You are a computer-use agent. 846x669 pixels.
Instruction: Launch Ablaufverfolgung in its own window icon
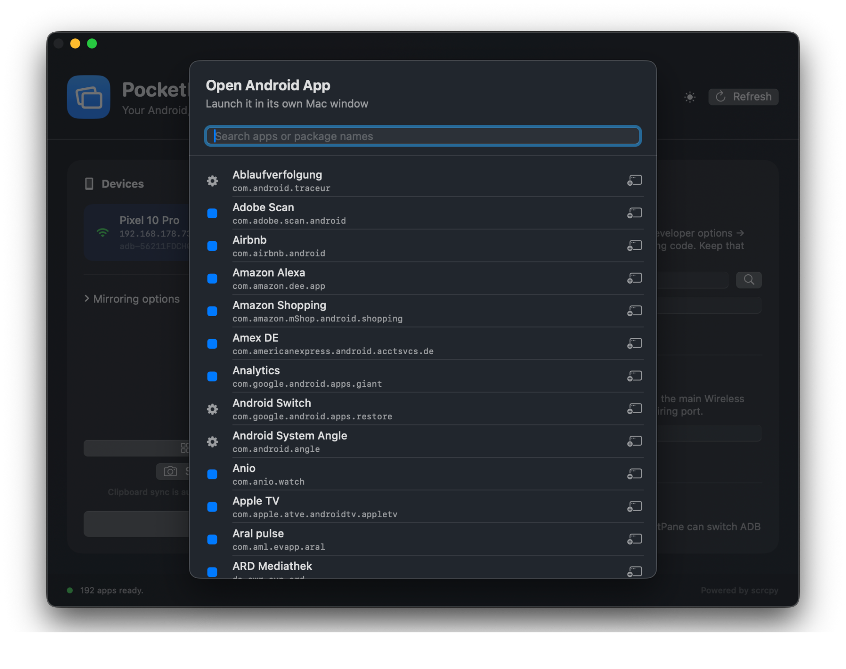click(x=634, y=180)
